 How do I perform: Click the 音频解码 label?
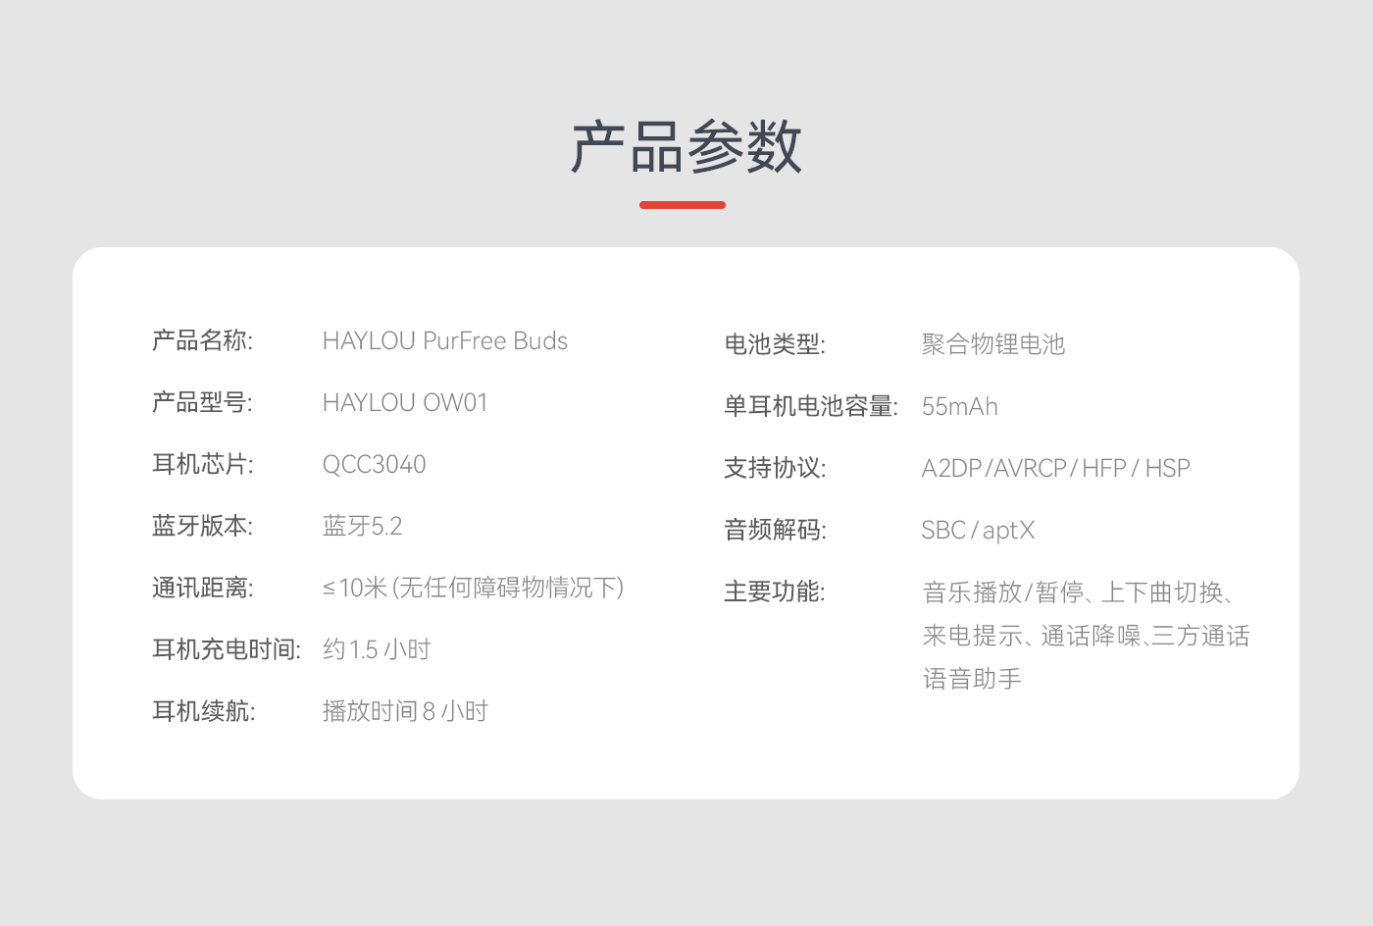(775, 530)
